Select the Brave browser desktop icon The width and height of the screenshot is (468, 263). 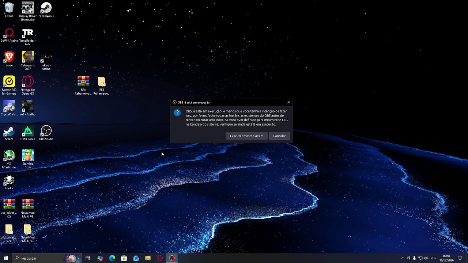(x=9, y=59)
